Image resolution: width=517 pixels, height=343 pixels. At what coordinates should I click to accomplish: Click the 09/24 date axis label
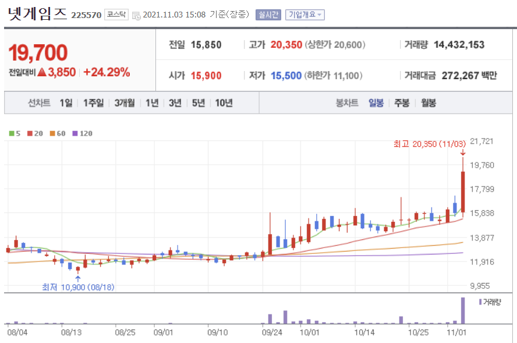coord(272,332)
